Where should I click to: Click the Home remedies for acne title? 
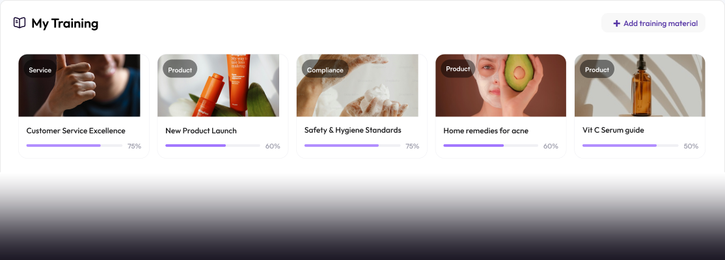pos(486,131)
